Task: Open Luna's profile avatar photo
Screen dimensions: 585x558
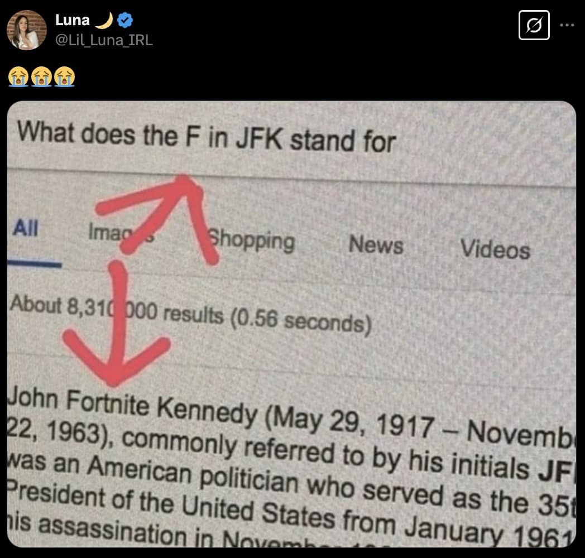Action: pyautogui.click(x=26, y=30)
